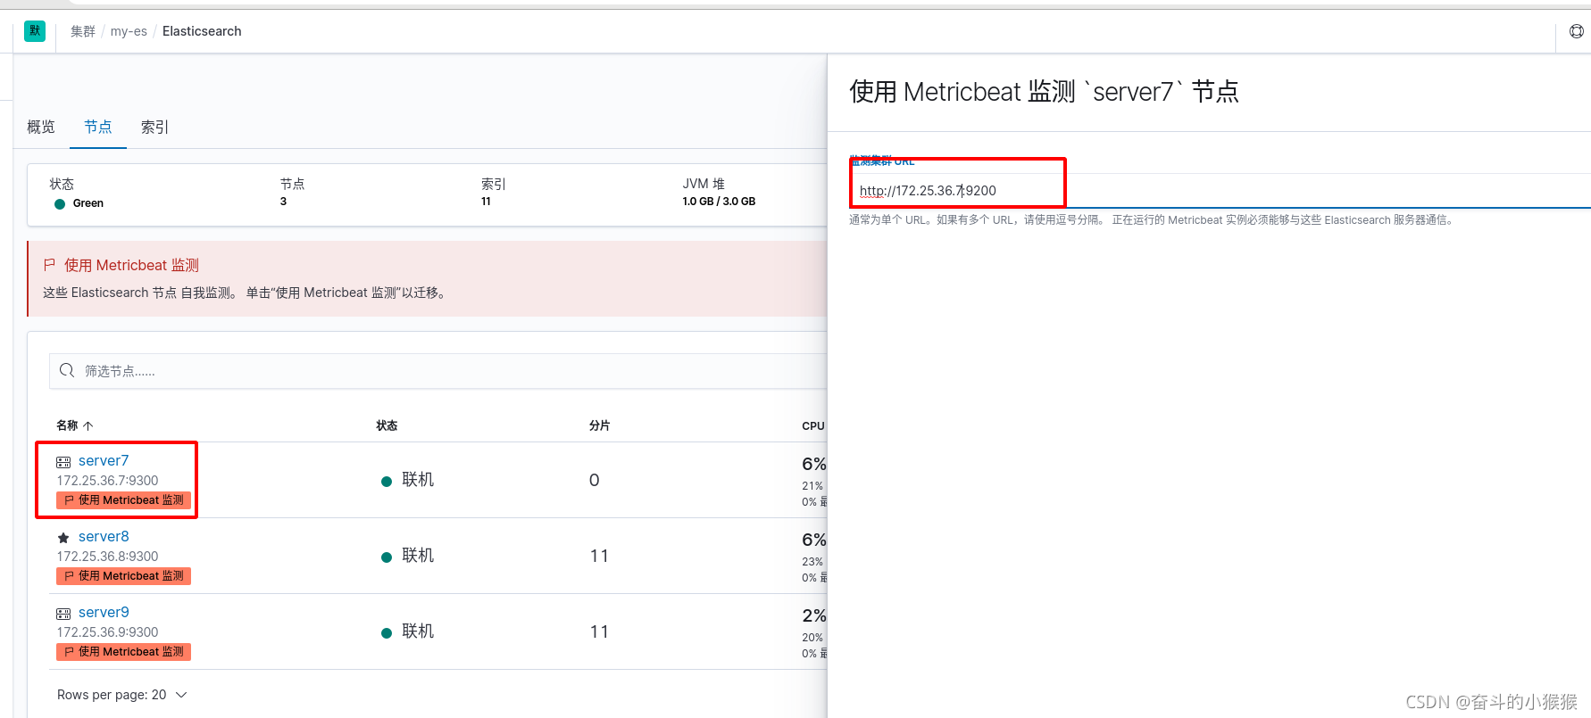Screen dimensions: 1591x718
Task: Open server8 node details
Action: click(104, 536)
